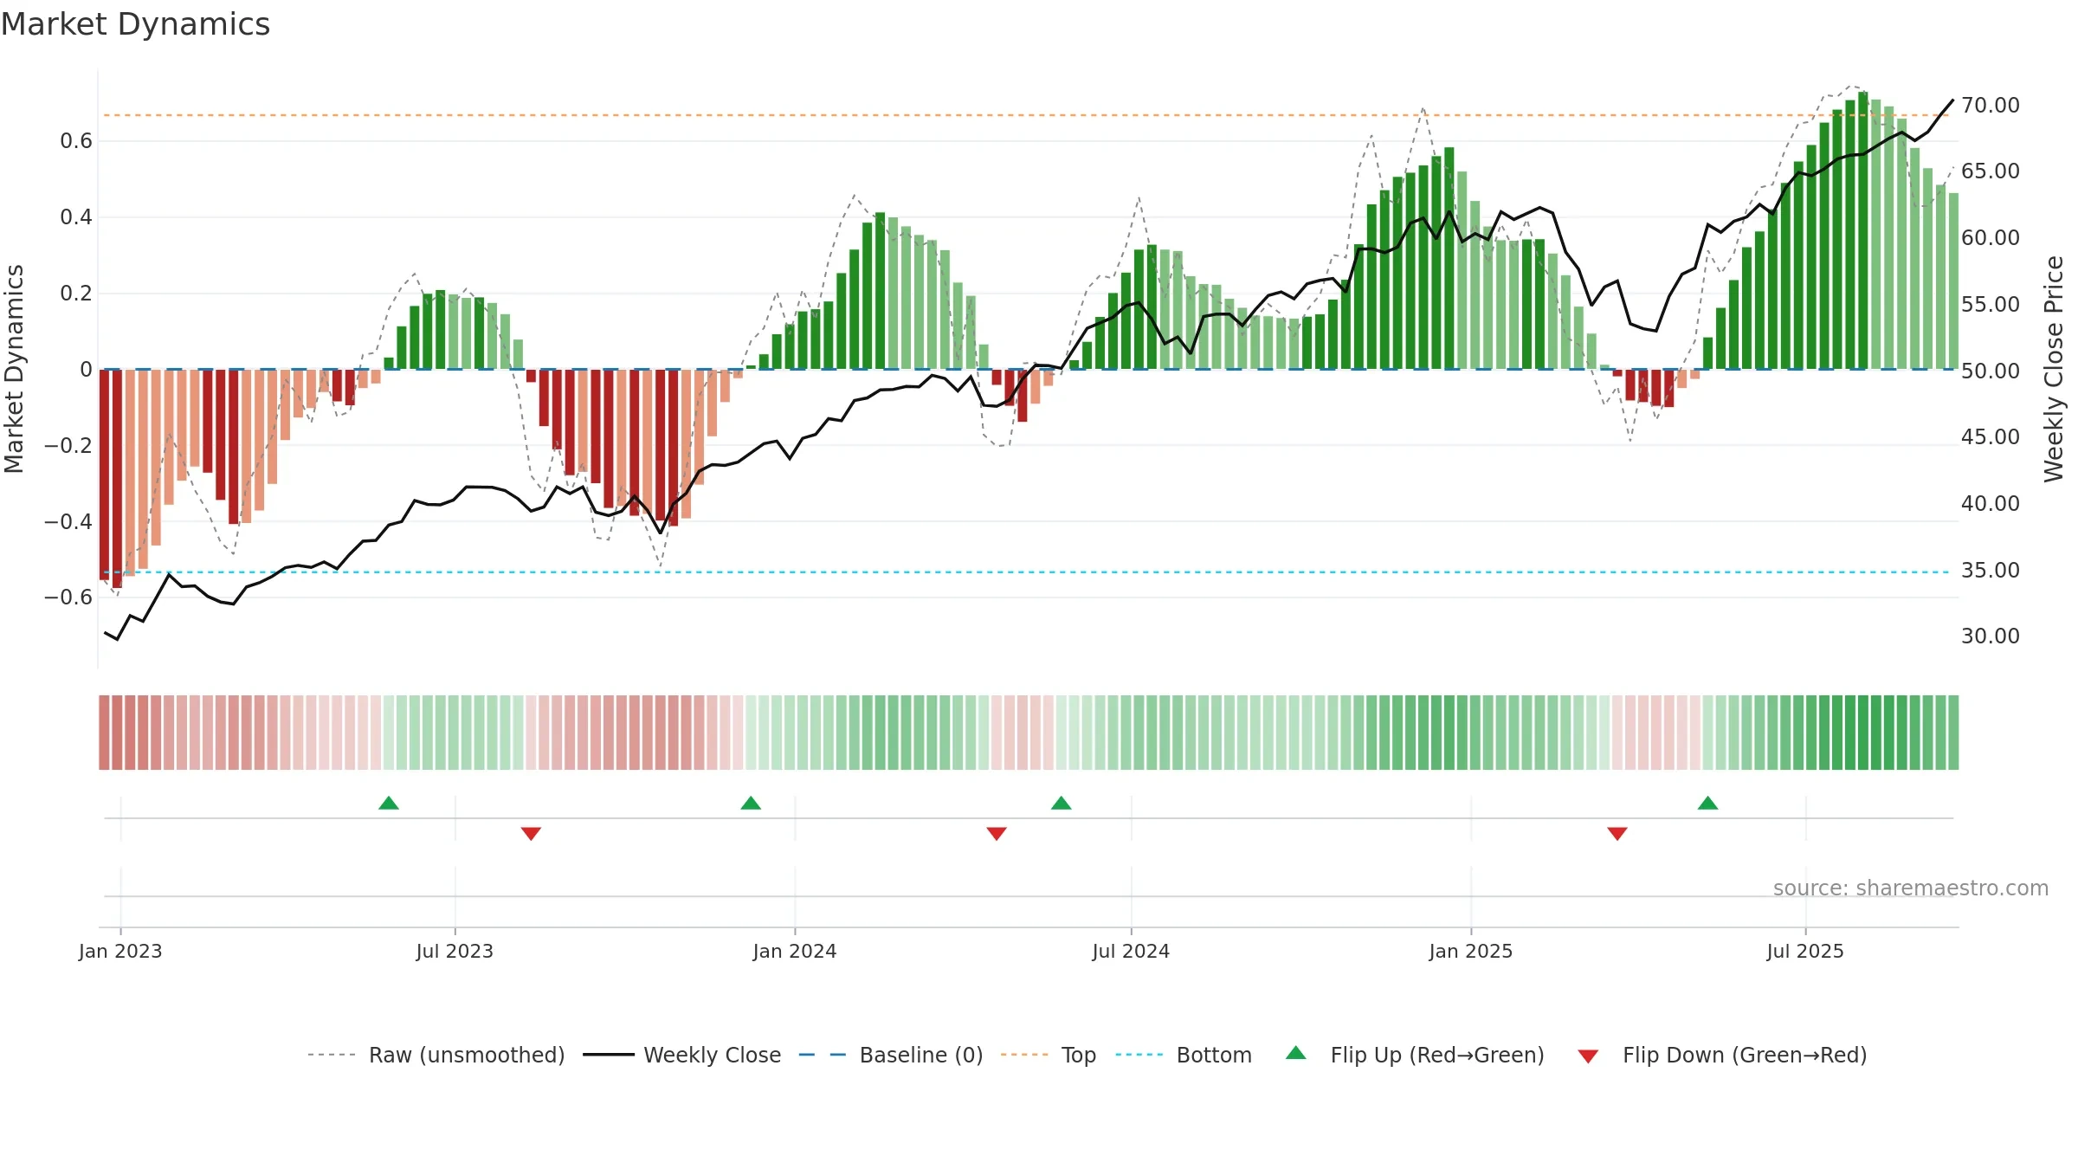Toggle Bottom legend entry

[x=1184, y=1055]
